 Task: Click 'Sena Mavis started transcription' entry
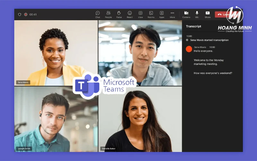[x=209, y=40]
